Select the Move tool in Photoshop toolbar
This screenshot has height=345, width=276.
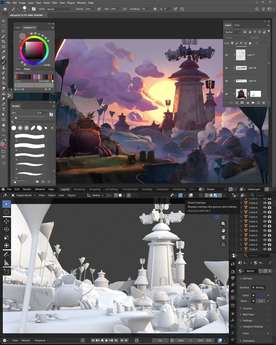coord(4,21)
